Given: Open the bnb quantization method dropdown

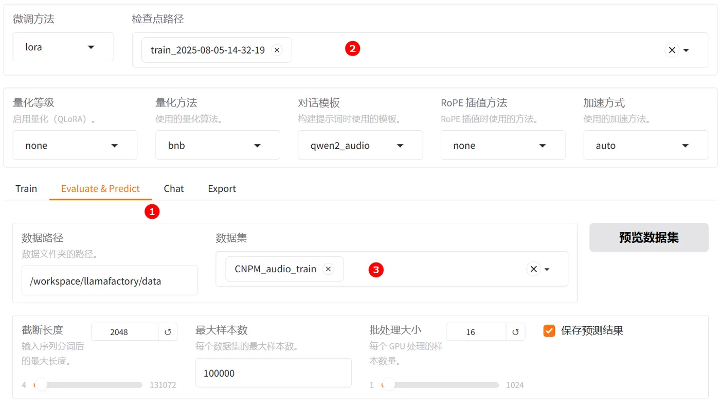Looking at the screenshot, I should (218, 145).
